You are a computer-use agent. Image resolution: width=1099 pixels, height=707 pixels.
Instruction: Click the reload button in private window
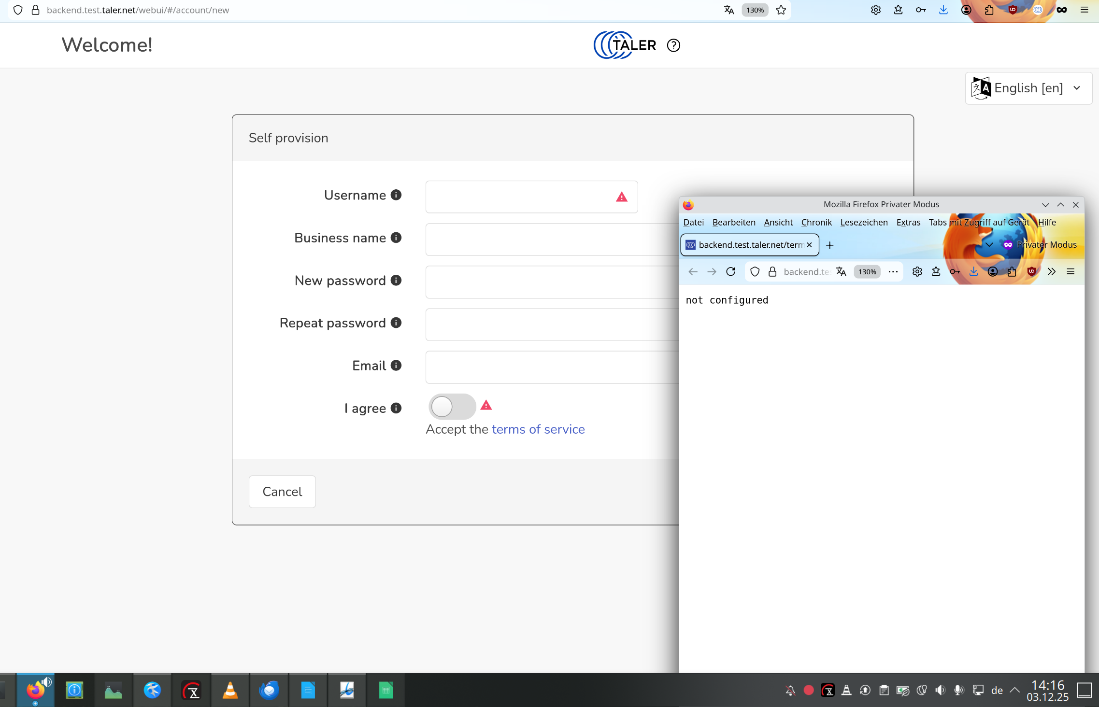731,272
